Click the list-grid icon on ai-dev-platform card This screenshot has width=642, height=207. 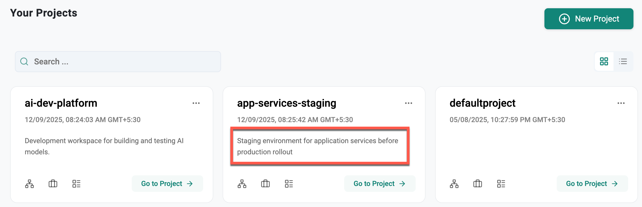click(76, 184)
